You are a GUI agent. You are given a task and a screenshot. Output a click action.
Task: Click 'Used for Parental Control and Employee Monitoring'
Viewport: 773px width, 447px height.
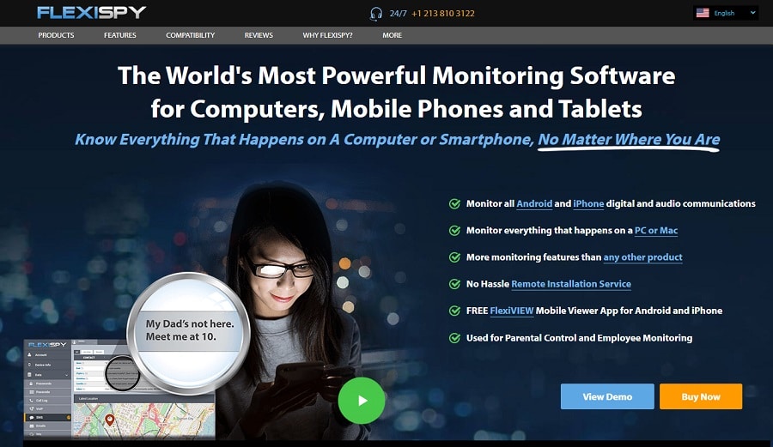(x=579, y=338)
